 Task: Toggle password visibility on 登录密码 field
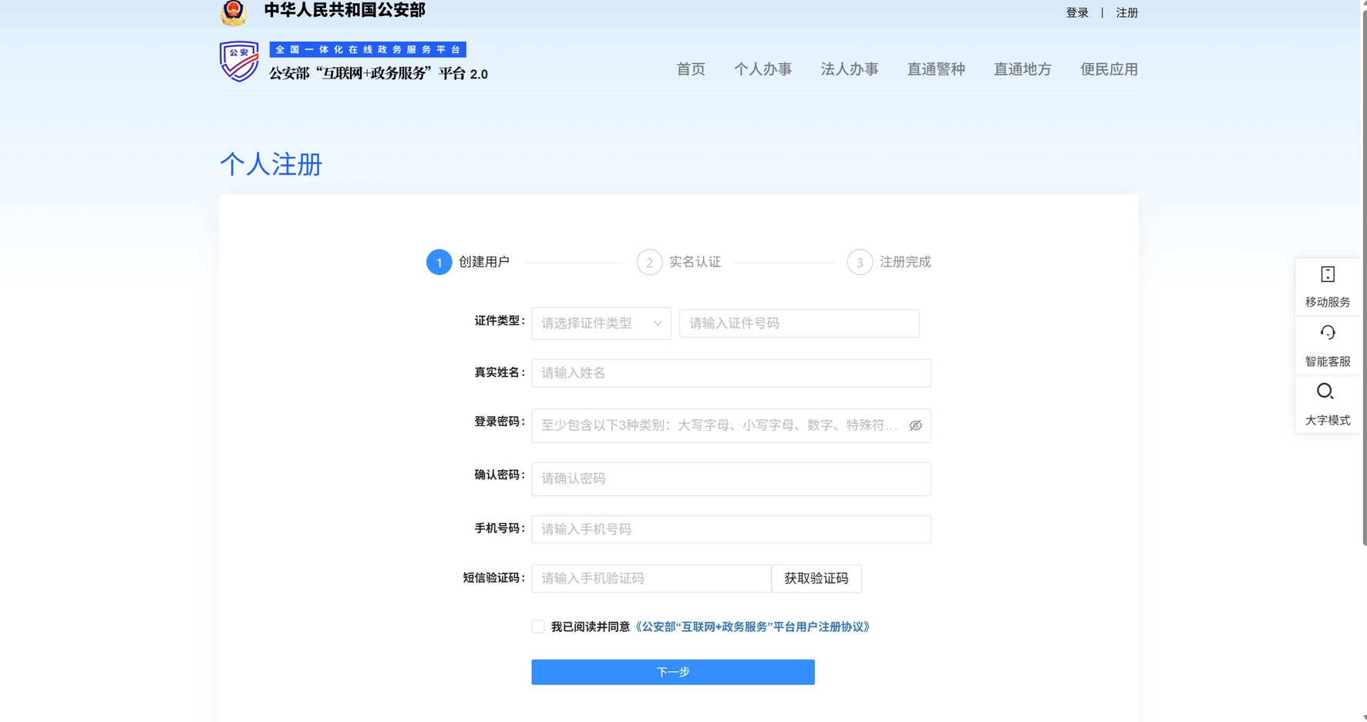click(x=915, y=425)
